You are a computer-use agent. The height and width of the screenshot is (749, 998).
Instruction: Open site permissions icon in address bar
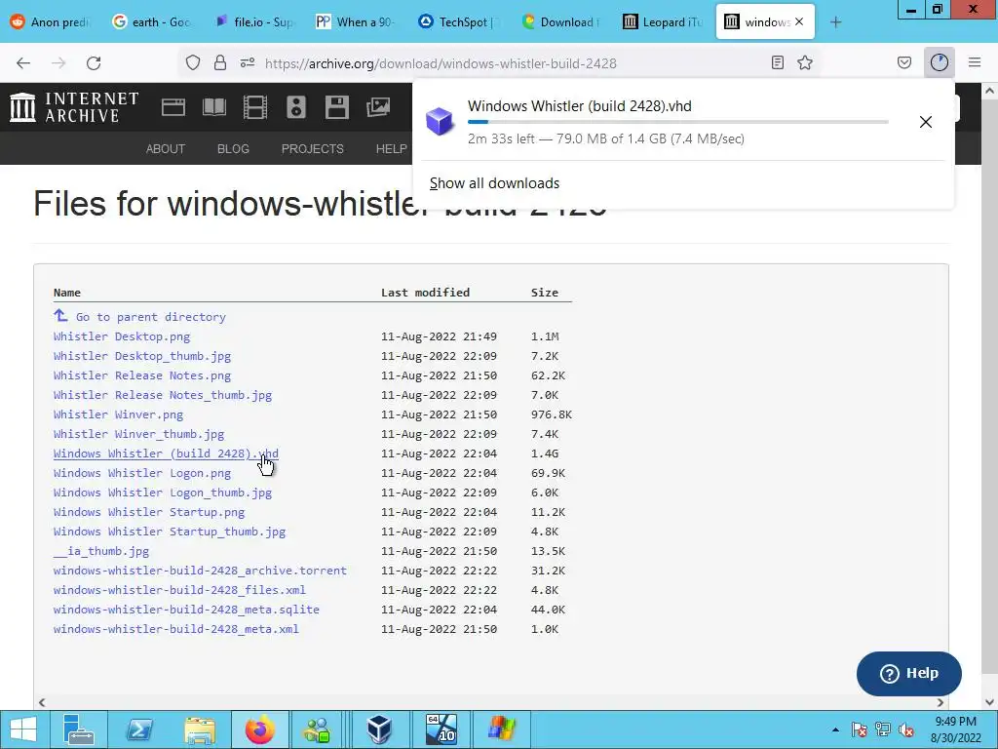click(x=248, y=63)
